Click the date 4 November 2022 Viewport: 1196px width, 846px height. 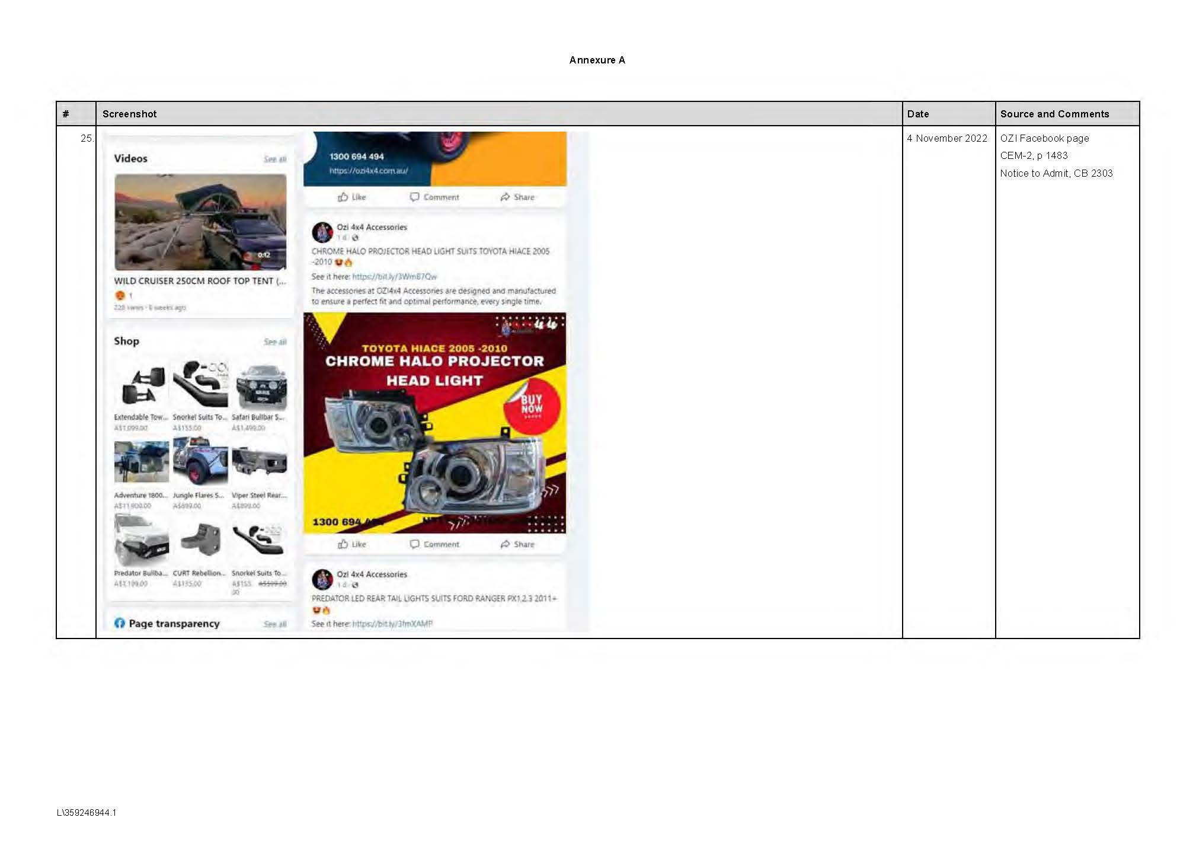click(x=947, y=138)
